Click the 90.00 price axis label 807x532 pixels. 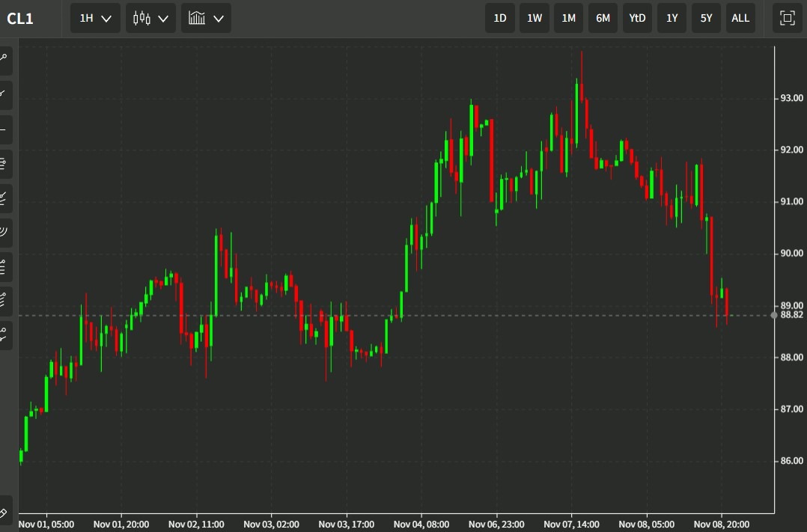click(x=791, y=253)
